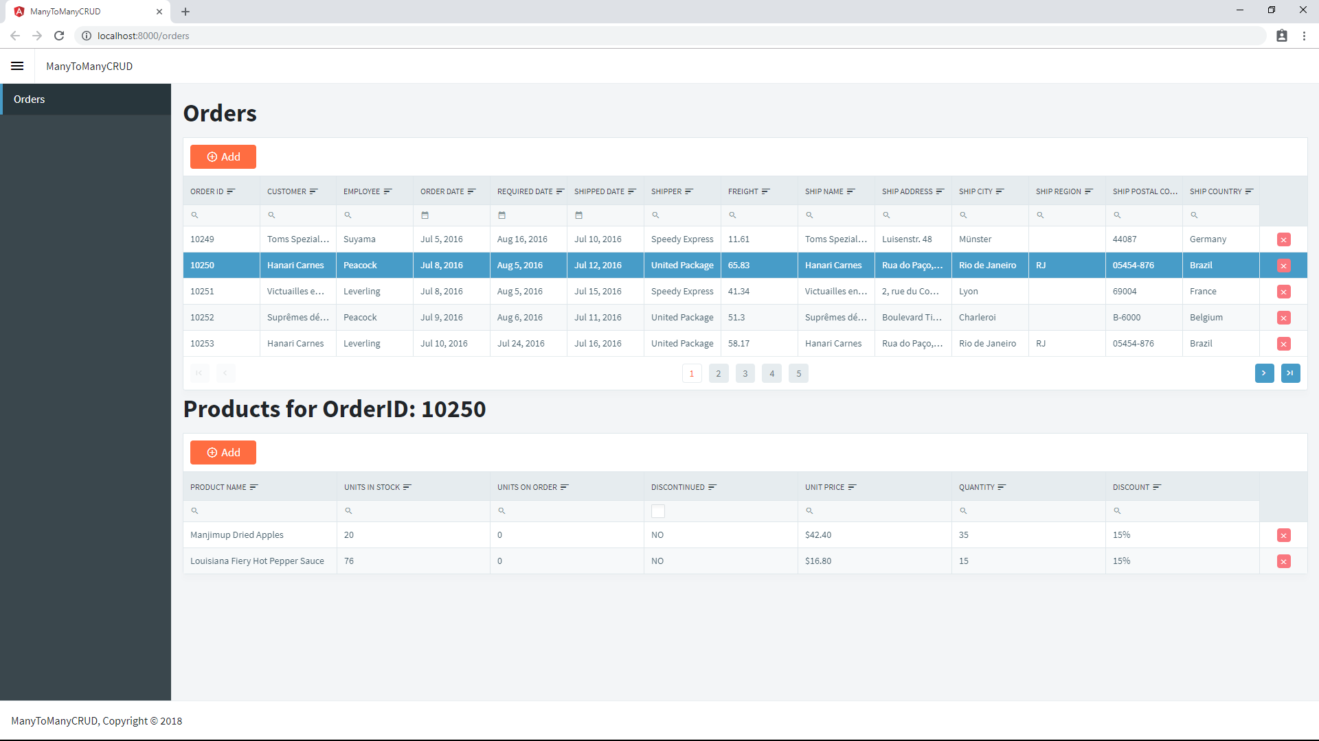Jump to last orders page
This screenshot has height=741, width=1319.
(x=1290, y=373)
